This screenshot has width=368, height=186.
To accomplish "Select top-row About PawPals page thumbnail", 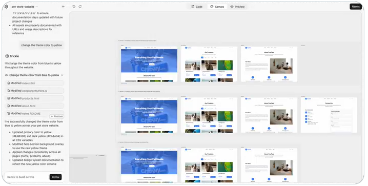I will click(269, 64).
